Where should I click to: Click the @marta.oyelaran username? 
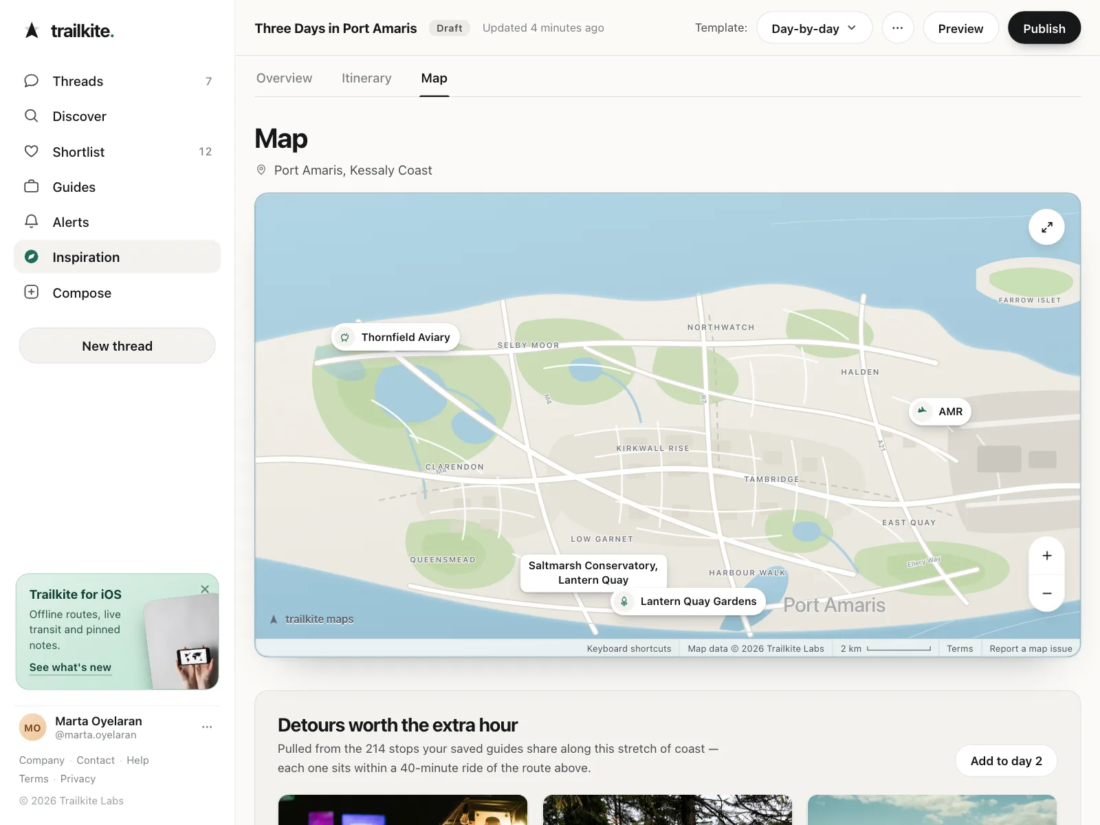point(96,735)
